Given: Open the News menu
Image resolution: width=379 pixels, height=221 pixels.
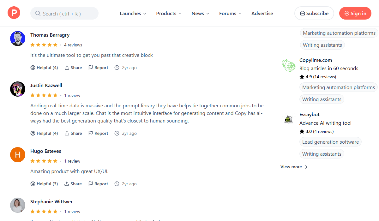Looking at the screenshot, I should (200, 14).
